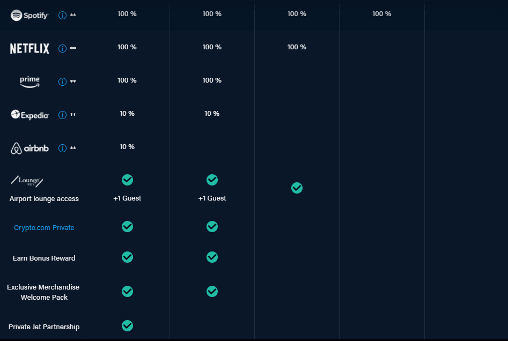The image size is (508, 341).
Task: Click Prime's 100 % in the second column
Action: (x=212, y=80)
